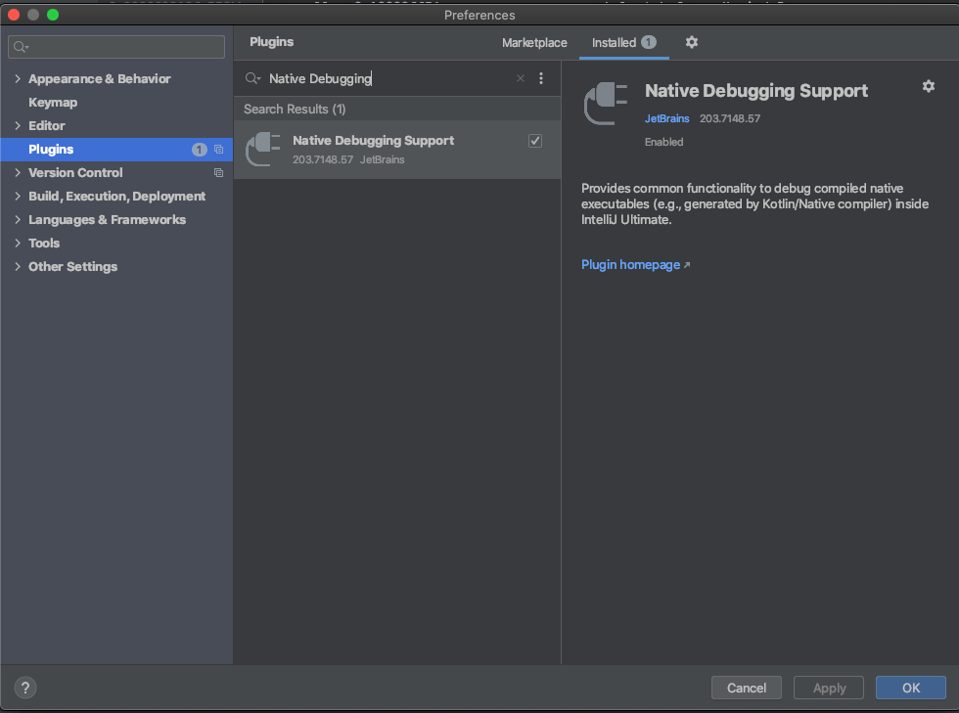Click the Apply button

[829, 688]
